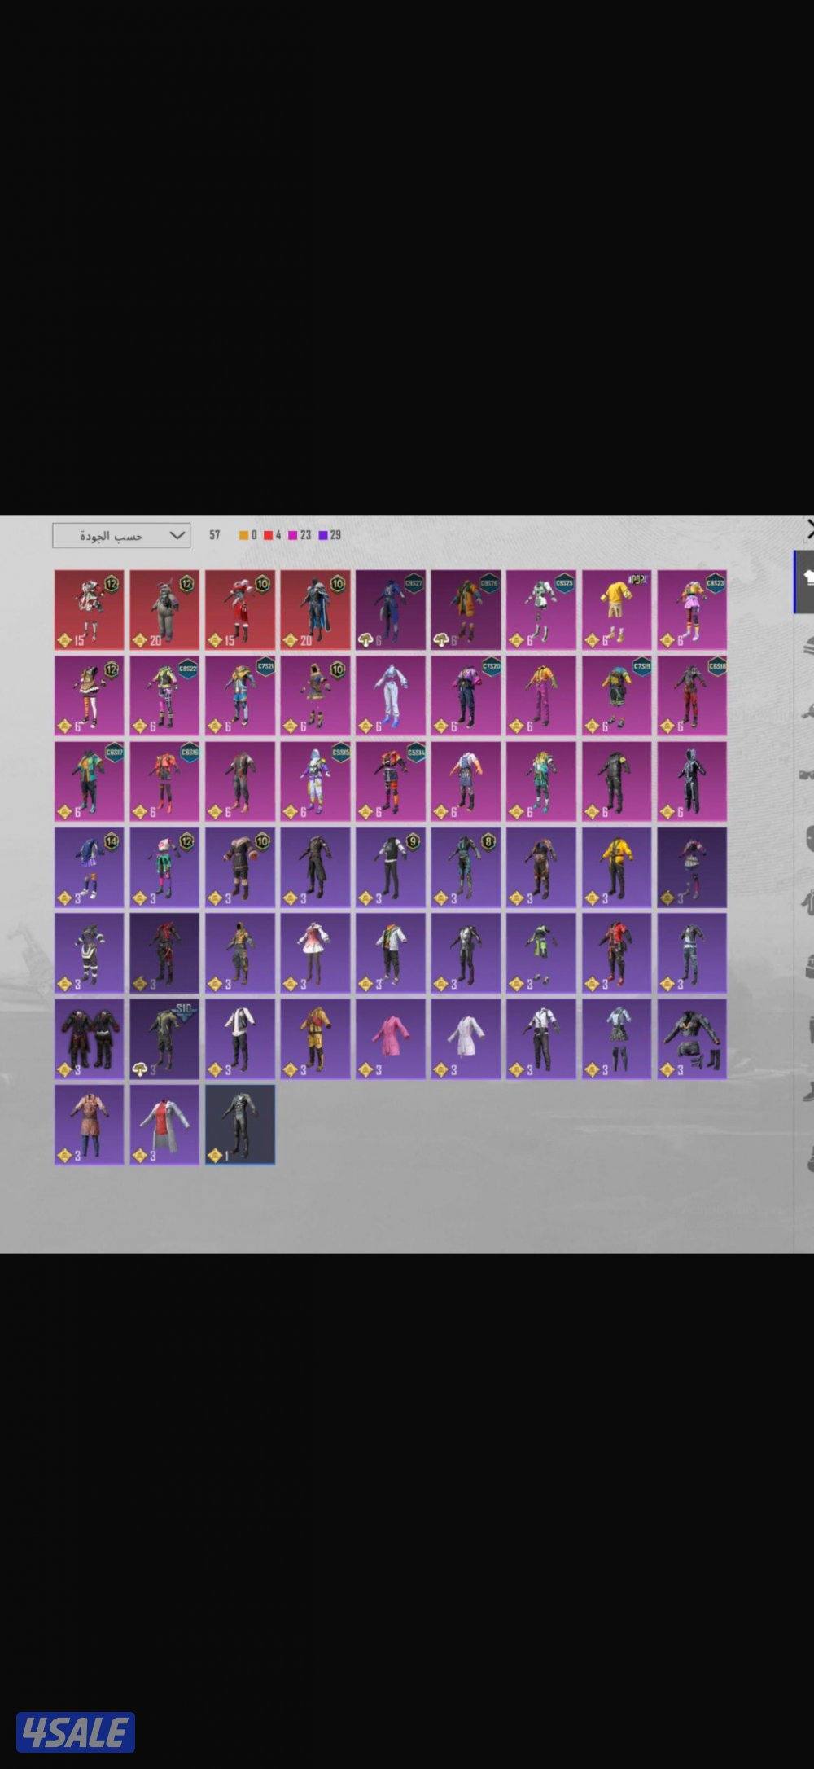This screenshot has width=814, height=1769.
Task: Pick the double dark coat set
Action: [x=90, y=1039]
